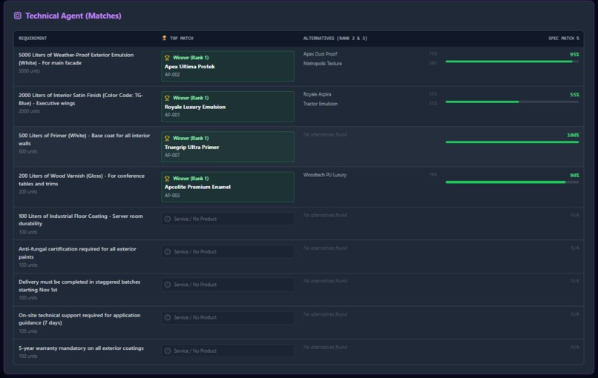598x378 pixels.
Task: Click the ALTERNATIVES (RANK 2 & 3) header
Action: (335, 38)
